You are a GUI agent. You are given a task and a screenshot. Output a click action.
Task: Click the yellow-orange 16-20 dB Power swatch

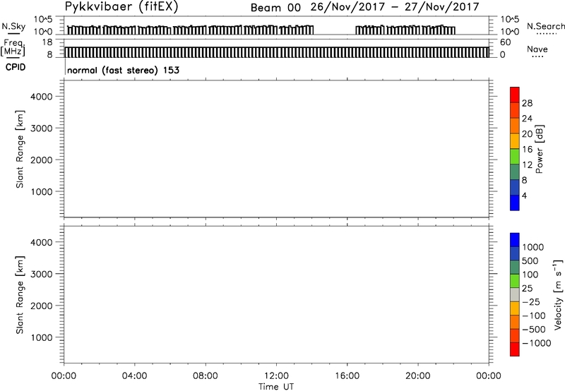click(515, 140)
